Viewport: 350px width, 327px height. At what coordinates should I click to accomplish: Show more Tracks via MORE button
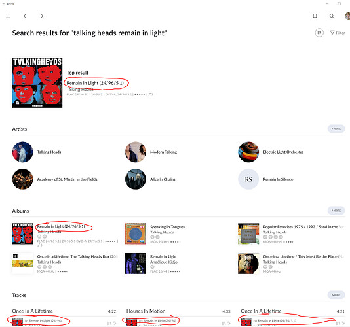pos(336,295)
